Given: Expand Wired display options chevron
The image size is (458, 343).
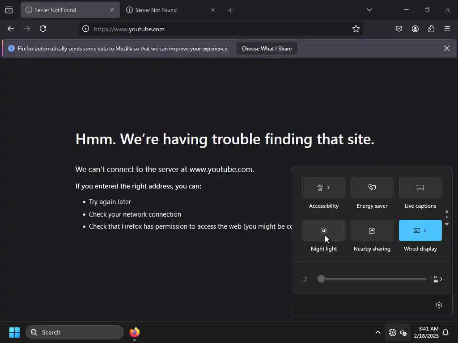Looking at the screenshot, I should (x=425, y=230).
